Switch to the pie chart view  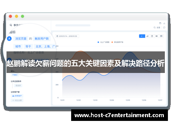click(152, 36)
